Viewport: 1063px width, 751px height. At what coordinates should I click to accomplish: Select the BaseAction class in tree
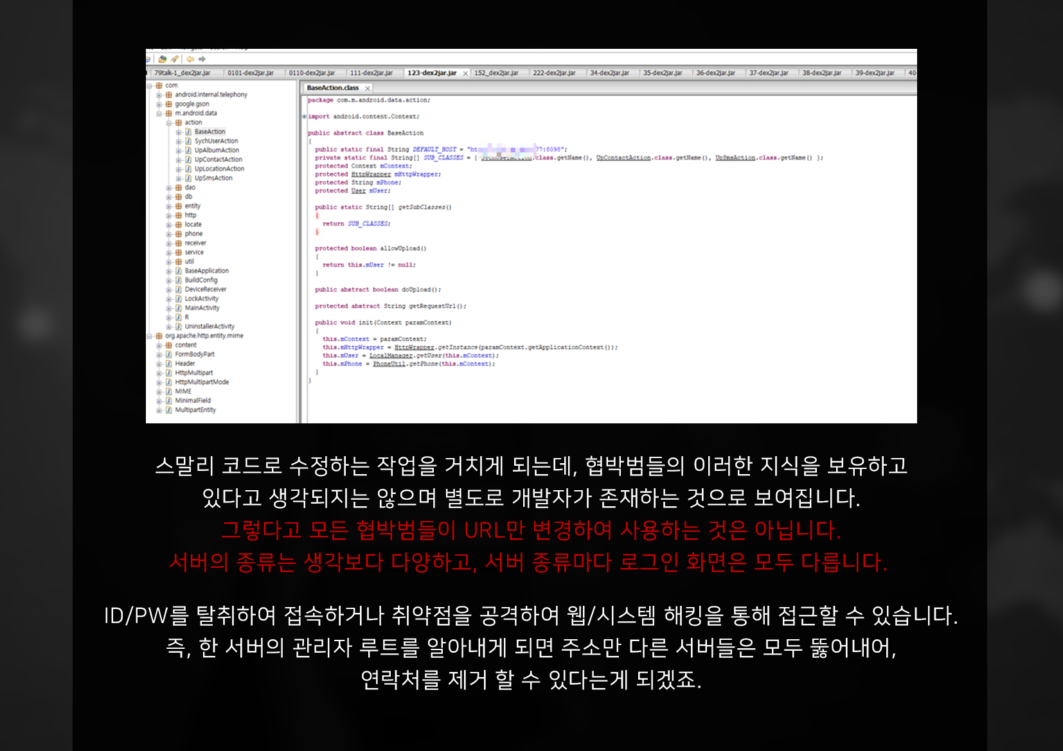point(210,132)
